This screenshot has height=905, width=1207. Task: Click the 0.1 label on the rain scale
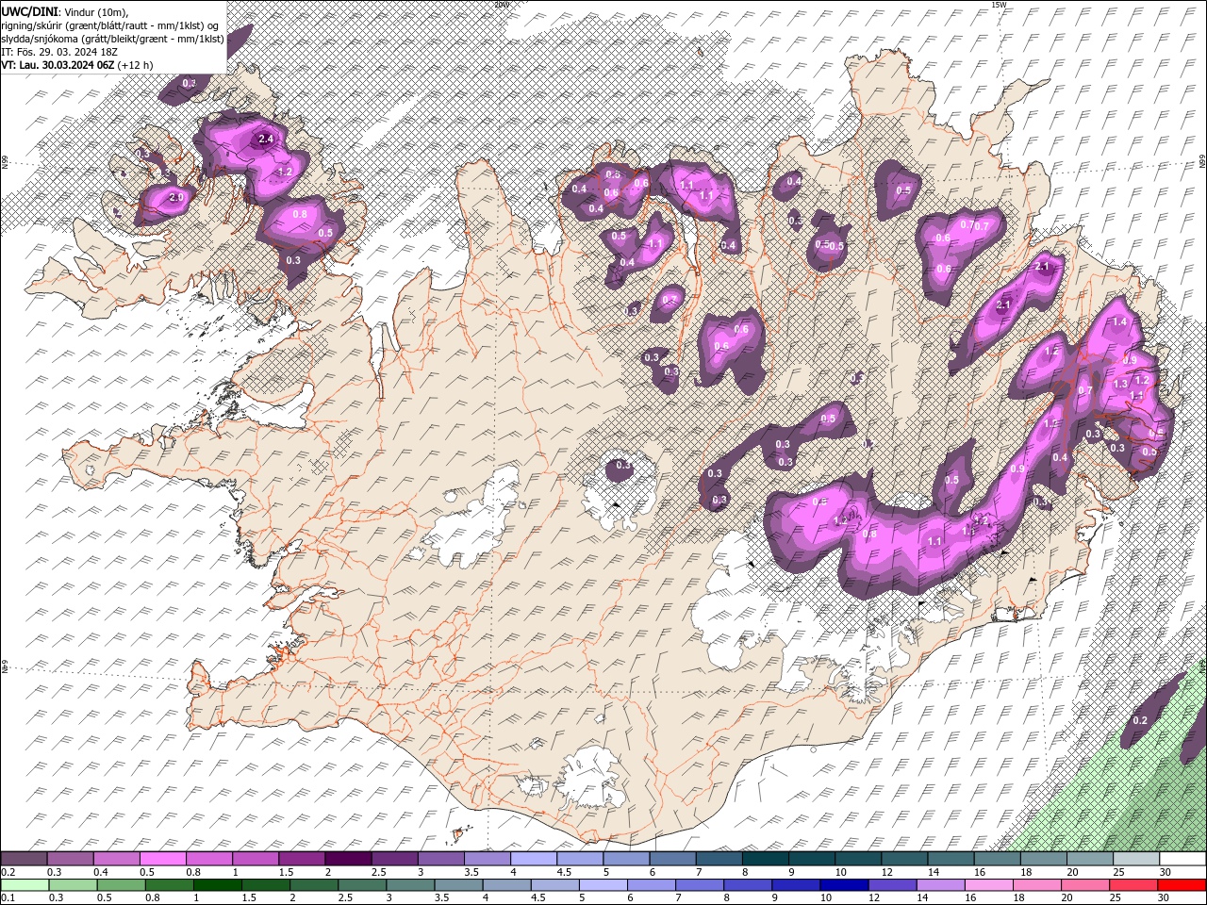pos(8,898)
